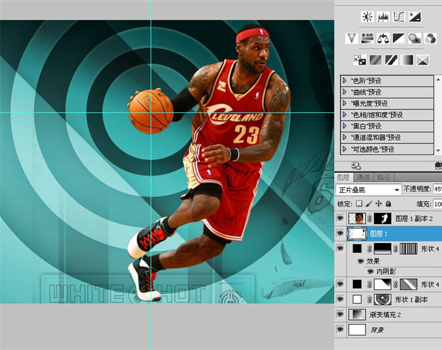
Task: Click the gradient mask thumbnail of 形状 4 with effects
Action: point(383,249)
